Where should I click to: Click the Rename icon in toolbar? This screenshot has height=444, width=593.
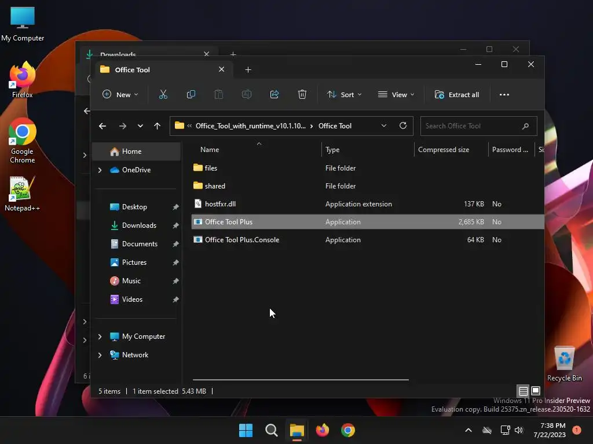(x=247, y=94)
